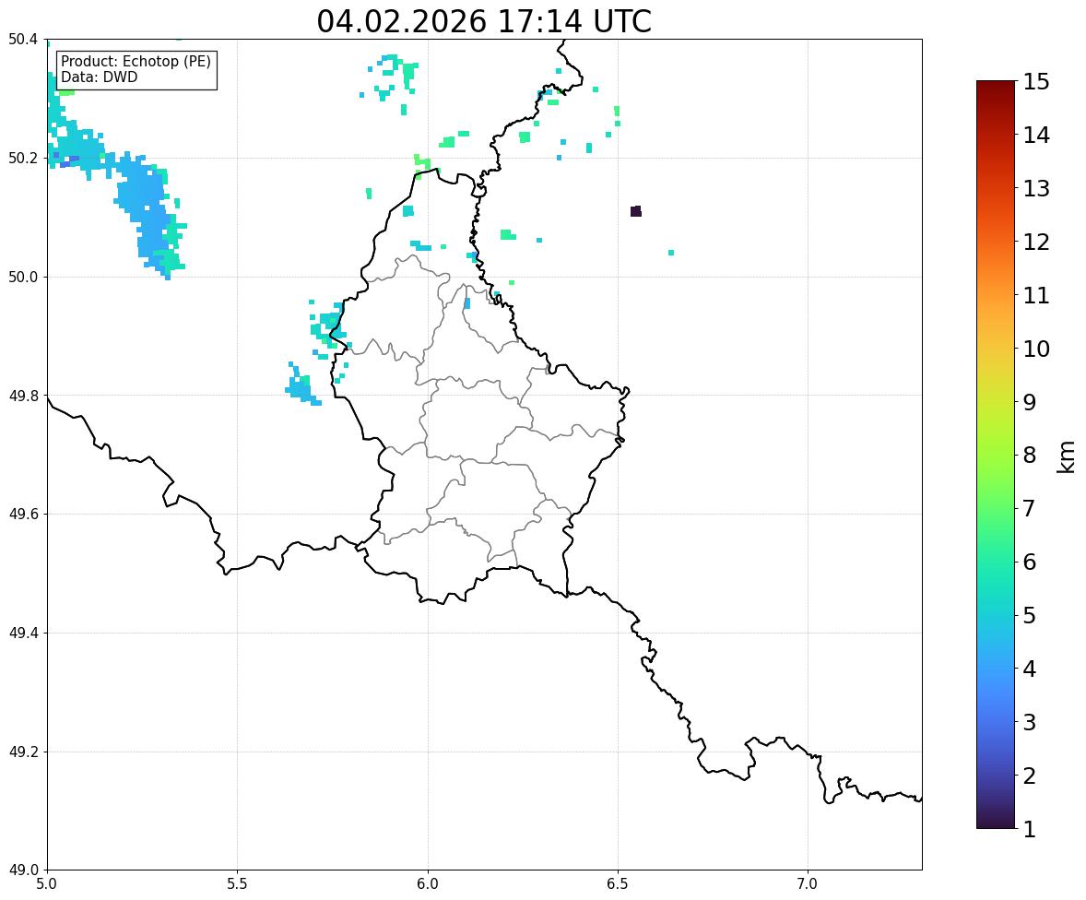Click the colorbar label '15'
Viewport: 1086px width, 900px height.
(x=1036, y=82)
